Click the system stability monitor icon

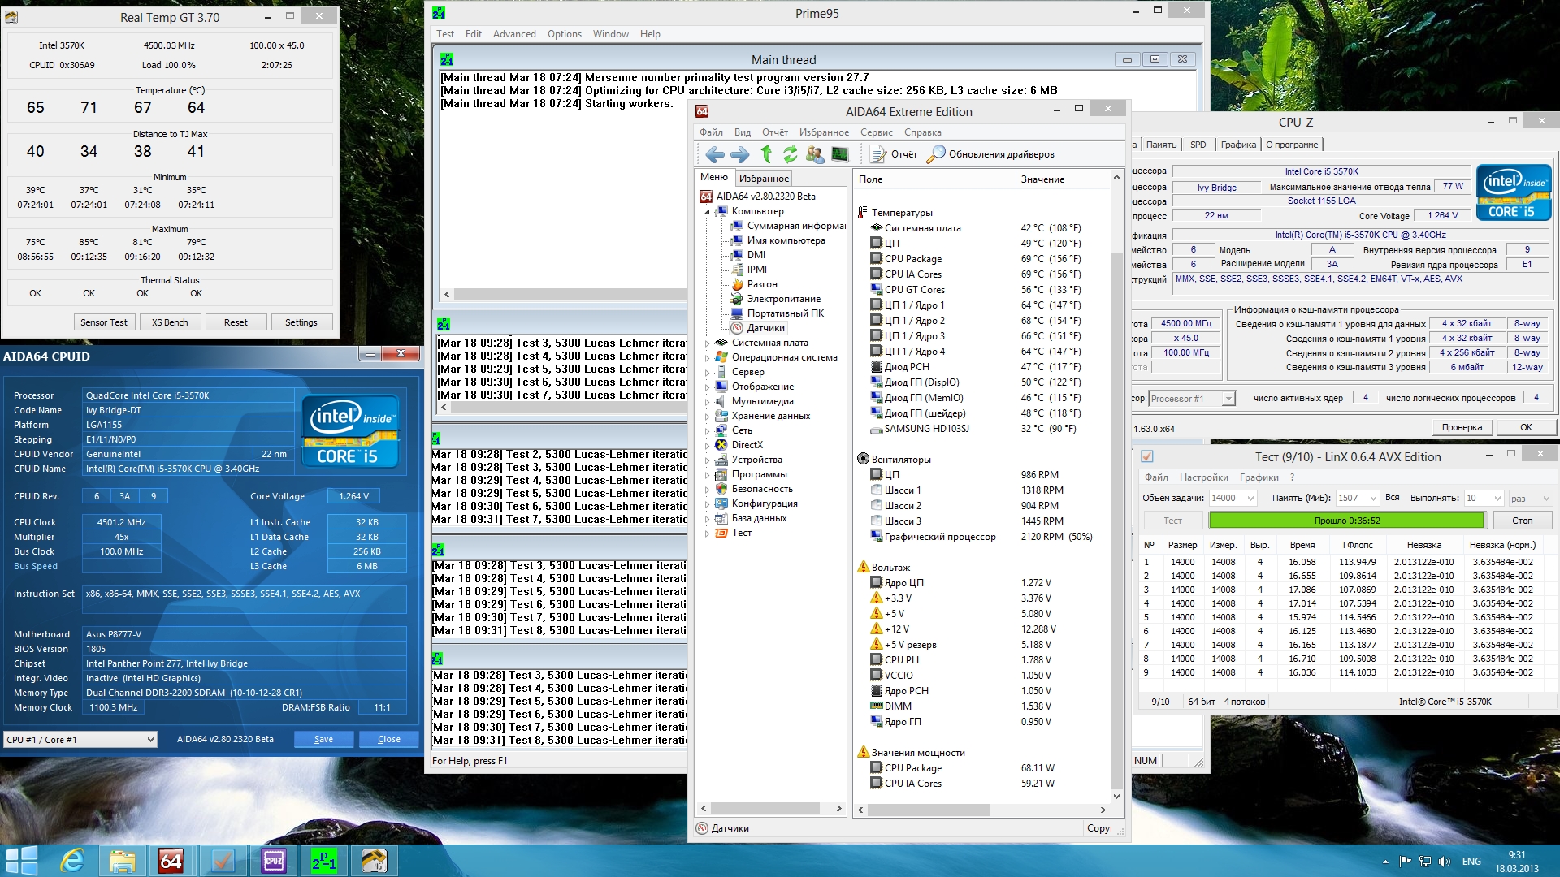click(x=840, y=154)
